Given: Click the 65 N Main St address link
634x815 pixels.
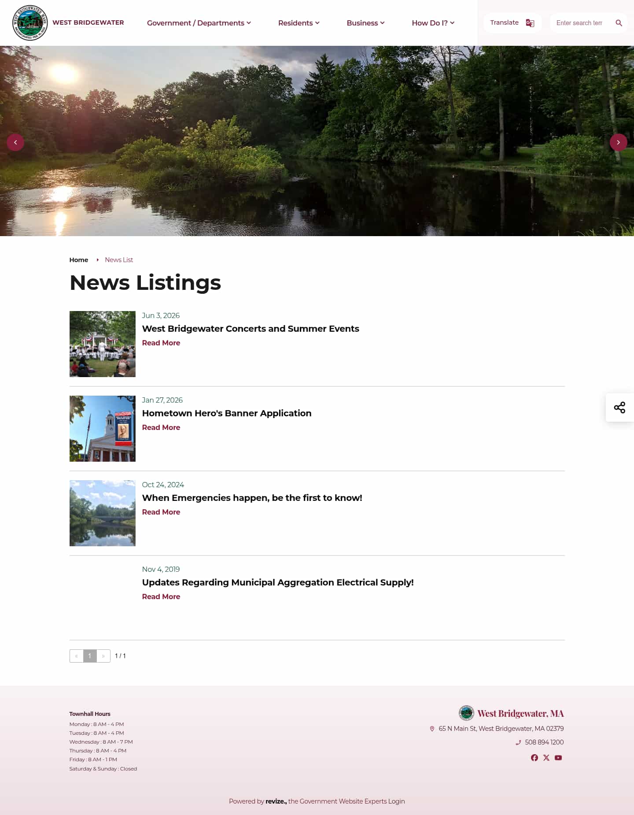Looking at the screenshot, I should click(501, 729).
